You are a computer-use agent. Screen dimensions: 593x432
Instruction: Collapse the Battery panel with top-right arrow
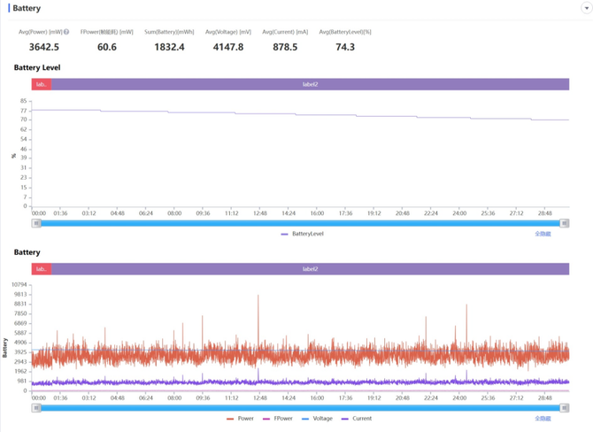pos(586,8)
